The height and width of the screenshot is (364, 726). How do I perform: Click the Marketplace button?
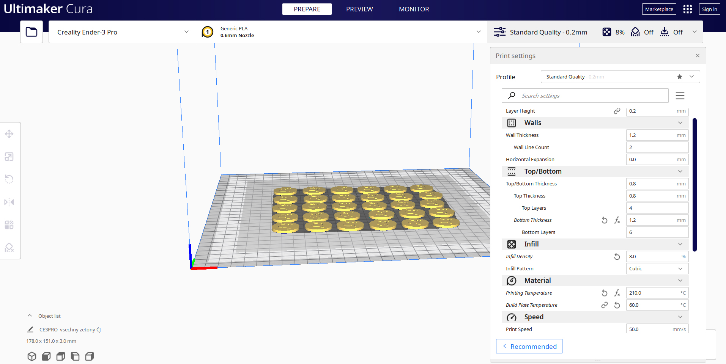[x=659, y=9]
